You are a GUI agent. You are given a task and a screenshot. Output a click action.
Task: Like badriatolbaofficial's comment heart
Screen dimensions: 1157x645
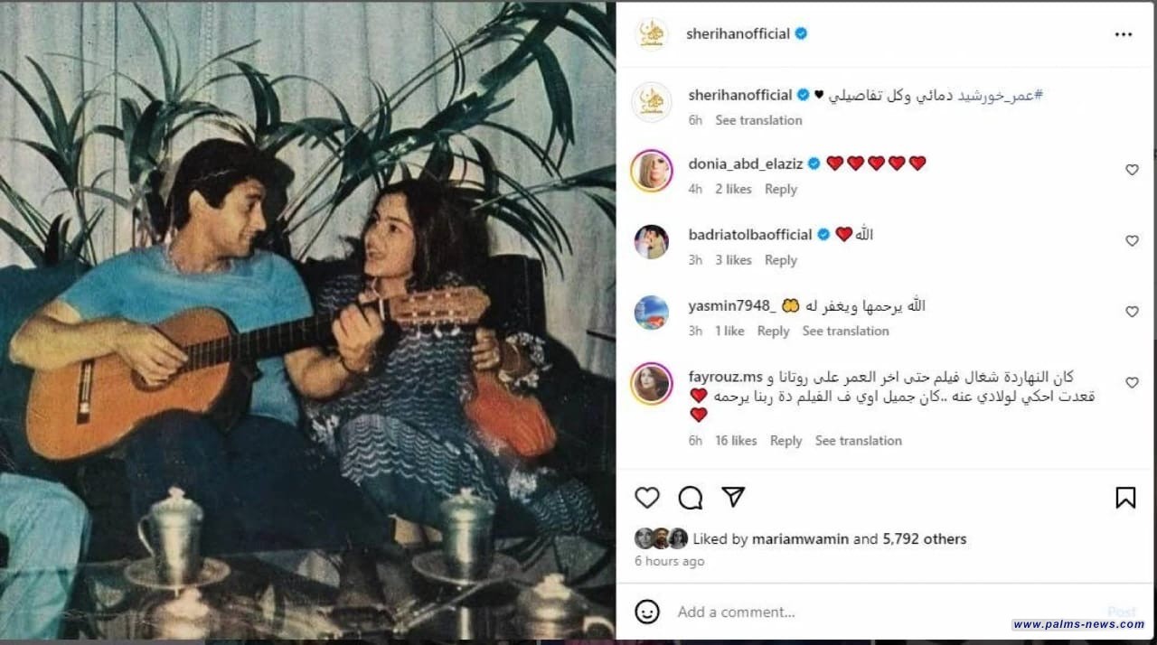[x=1132, y=241]
